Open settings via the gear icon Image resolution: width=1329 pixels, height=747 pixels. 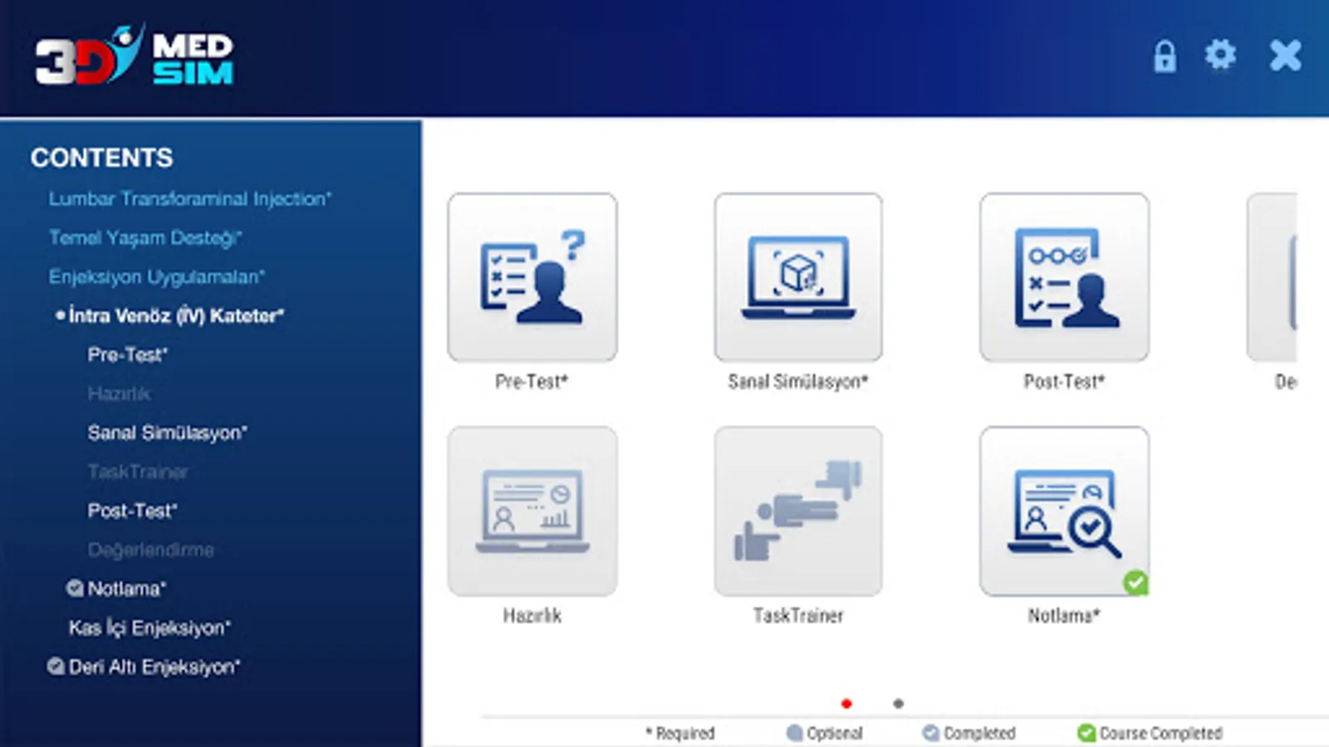(1220, 56)
